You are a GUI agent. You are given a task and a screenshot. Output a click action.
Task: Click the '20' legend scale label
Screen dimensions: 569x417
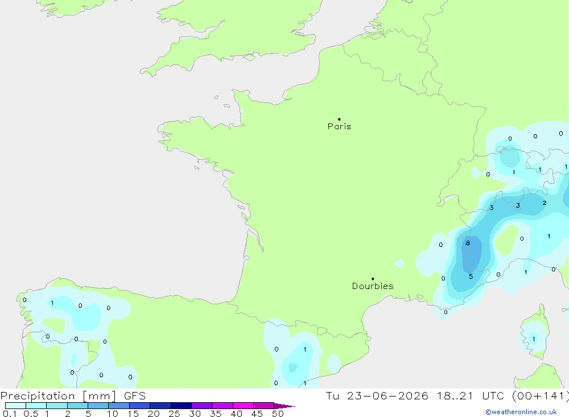154,414
